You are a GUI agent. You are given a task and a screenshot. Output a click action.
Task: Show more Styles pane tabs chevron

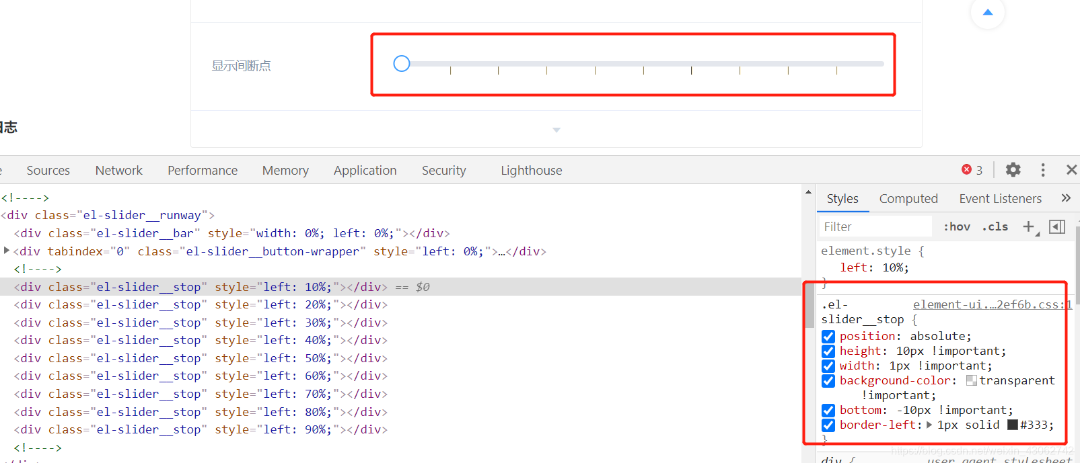pos(1066,198)
